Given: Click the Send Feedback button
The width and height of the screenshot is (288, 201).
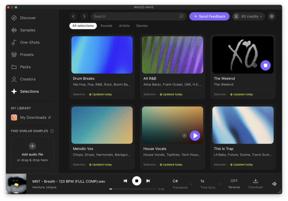Looking at the screenshot, I should 209,16.
